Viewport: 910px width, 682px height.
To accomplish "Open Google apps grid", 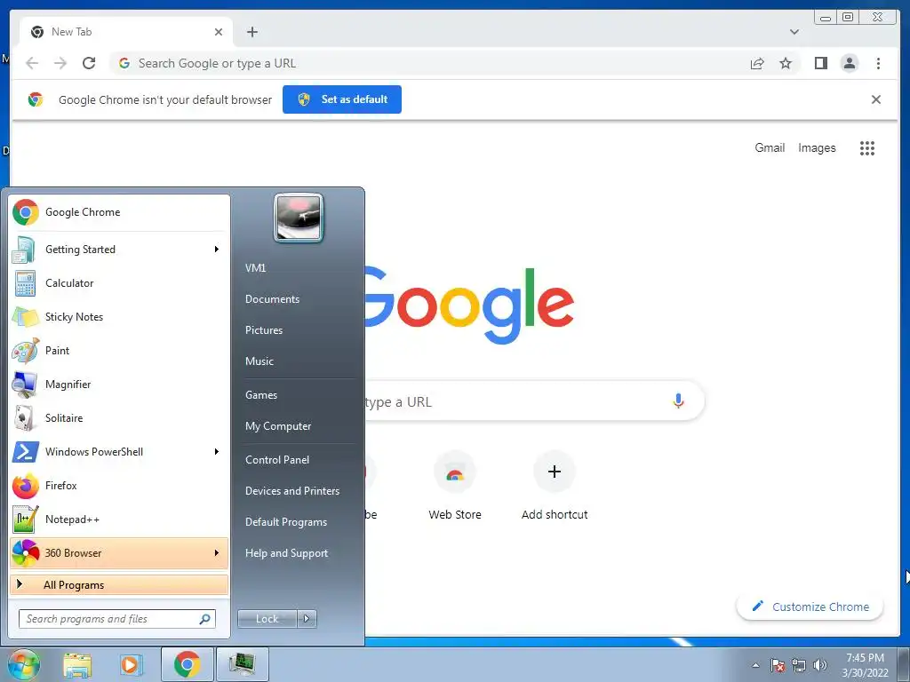I will pos(867,148).
